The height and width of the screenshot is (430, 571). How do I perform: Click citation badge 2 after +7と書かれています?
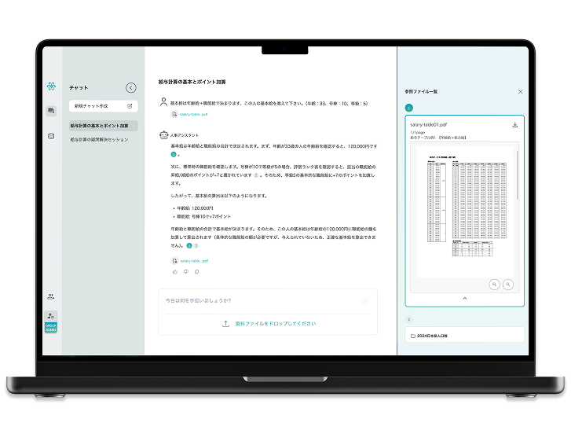256,175
